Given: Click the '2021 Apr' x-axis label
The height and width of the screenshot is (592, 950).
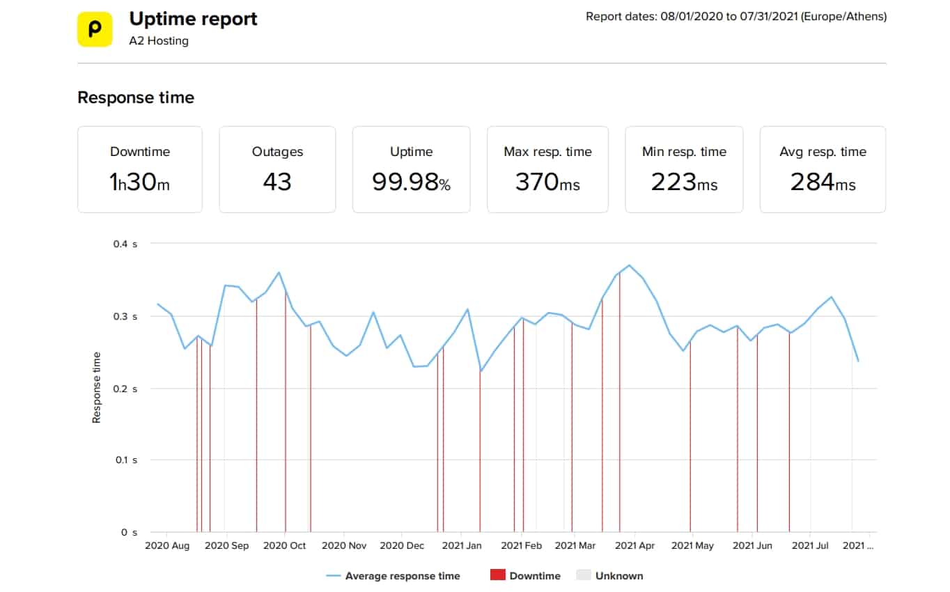Looking at the screenshot, I should pyautogui.click(x=634, y=546).
